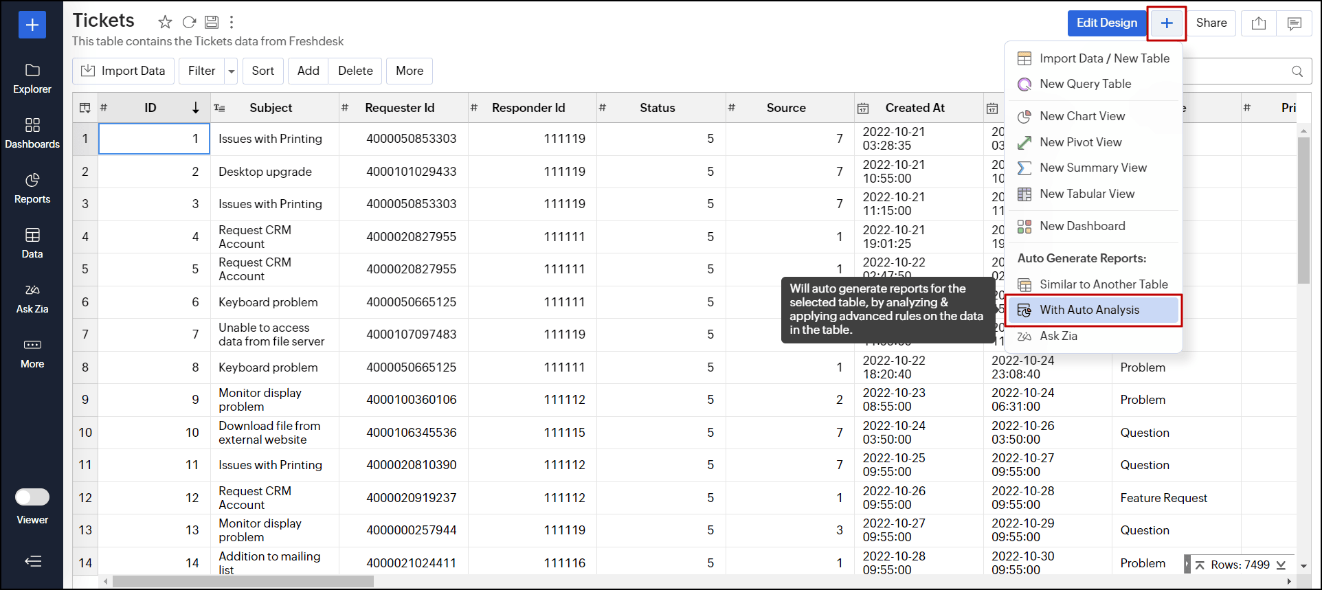The image size is (1322, 590).
Task: Expand the Filter dropdown arrow
Action: 232,71
